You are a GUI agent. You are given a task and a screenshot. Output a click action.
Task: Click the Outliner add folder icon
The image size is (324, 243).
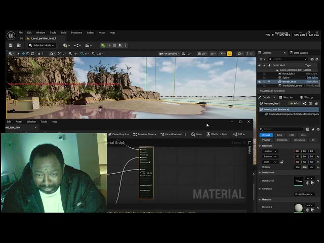point(312,59)
